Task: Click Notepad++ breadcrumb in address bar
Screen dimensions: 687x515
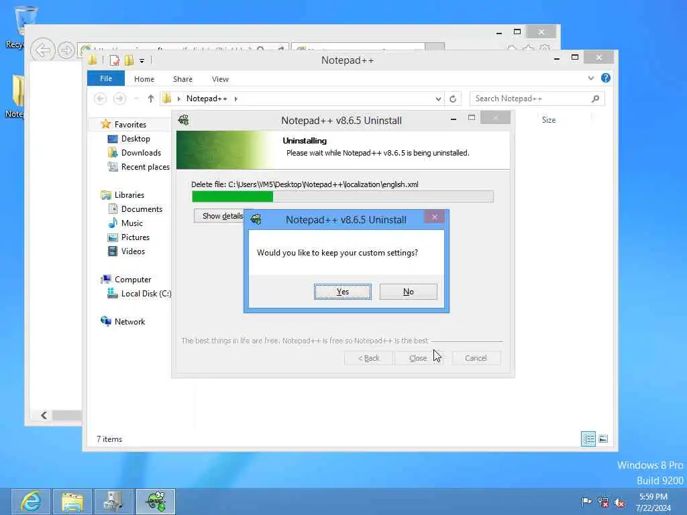Action: point(207,99)
